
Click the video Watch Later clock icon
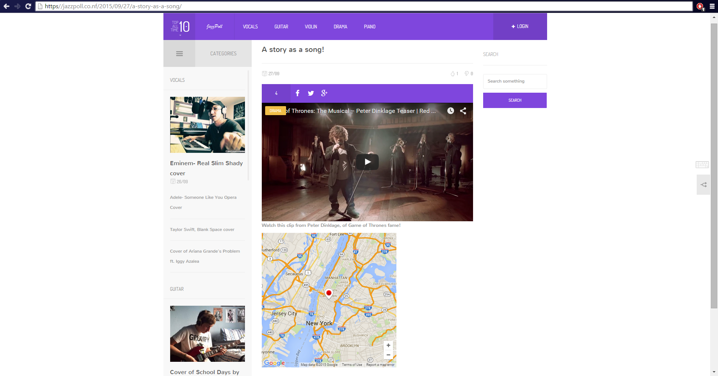click(x=451, y=111)
